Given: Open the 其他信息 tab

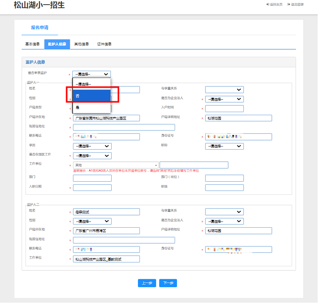Looking at the screenshot, I should [81, 44].
